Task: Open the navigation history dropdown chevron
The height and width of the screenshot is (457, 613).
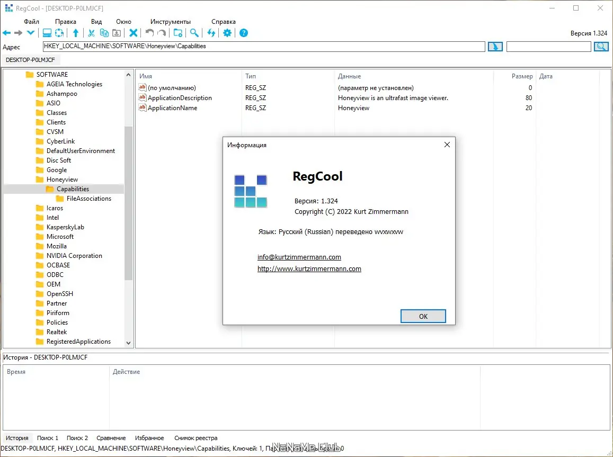Action: pyautogui.click(x=31, y=33)
